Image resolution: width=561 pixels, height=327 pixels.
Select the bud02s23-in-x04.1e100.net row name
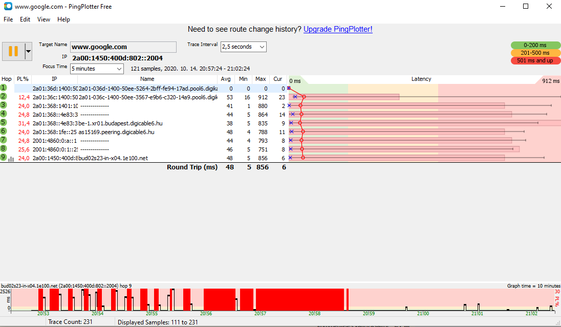113,158
